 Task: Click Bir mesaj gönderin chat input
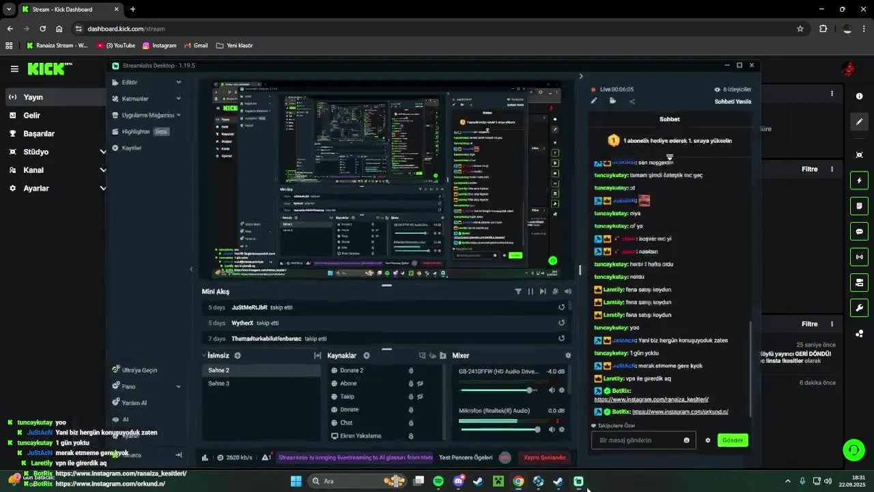coord(643,441)
